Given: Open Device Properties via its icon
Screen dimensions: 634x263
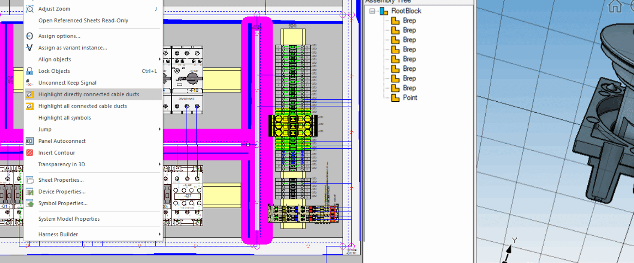Looking at the screenshot, I should coord(29,191).
